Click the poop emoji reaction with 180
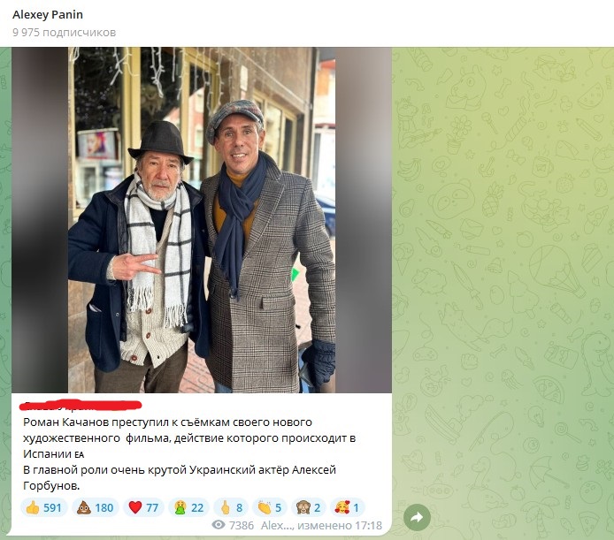 click(96, 507)
